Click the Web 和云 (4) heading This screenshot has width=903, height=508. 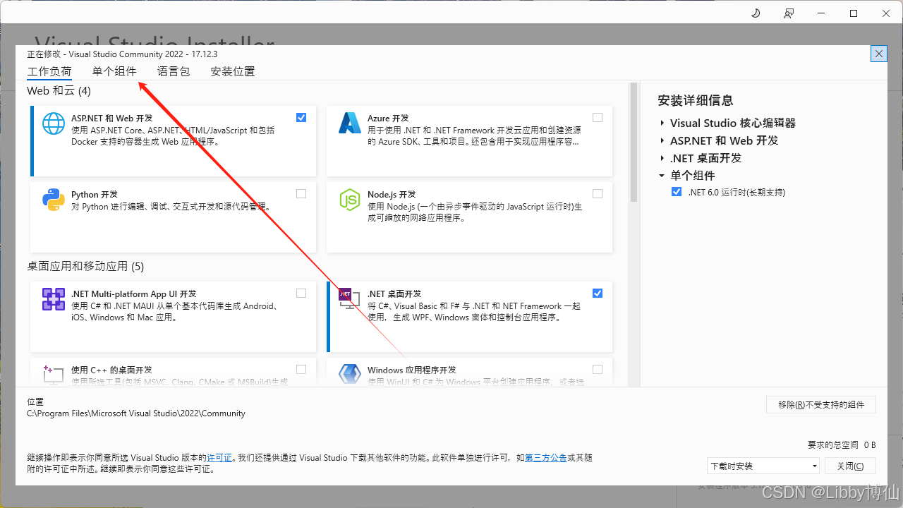click(59, 91)
